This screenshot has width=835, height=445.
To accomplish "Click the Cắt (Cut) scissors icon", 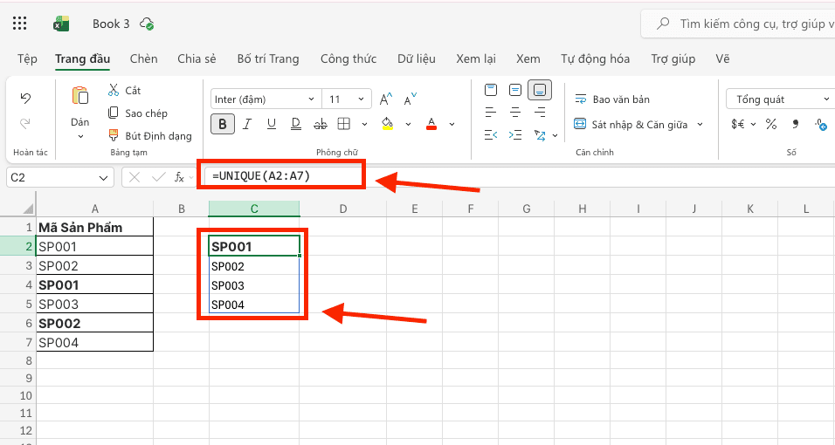I will [114, 91].
